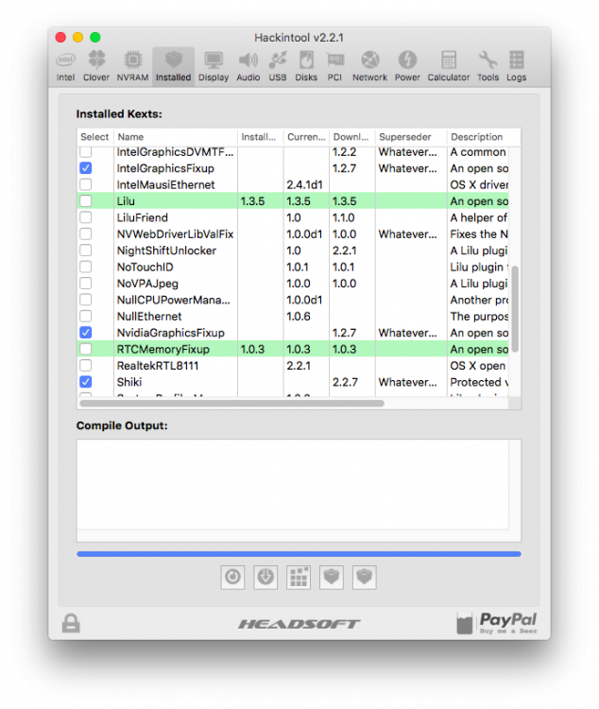The width and height of the screenshot is (599, 709).
Task: Open the Display toolbar tab
Action: (x=214, y=66)
